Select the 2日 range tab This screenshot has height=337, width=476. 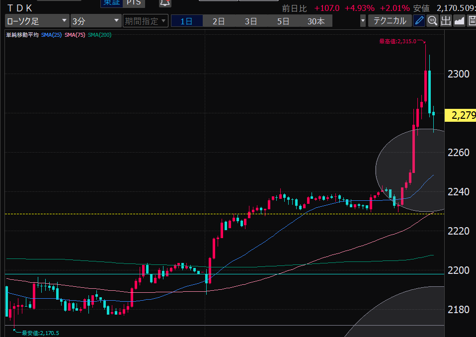tap(219, 21)
